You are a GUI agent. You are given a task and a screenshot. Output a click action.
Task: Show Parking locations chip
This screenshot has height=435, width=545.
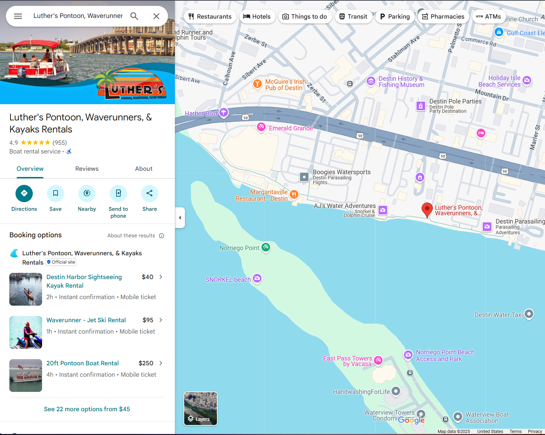click(395, 17)
